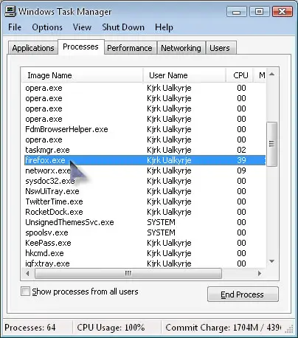The image size is (298, 338).
Task: Sort by CPU column header
Action: [240, 75]
